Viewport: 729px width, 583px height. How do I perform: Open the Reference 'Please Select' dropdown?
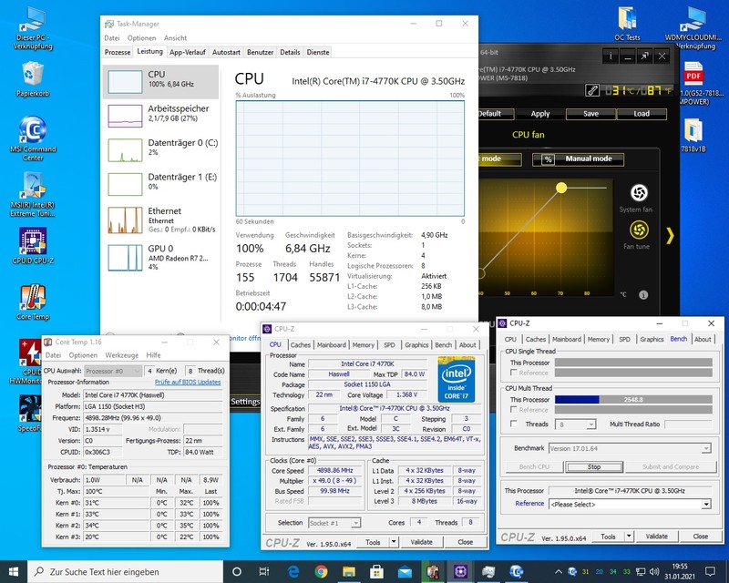pyautogui.click(x=630, y=504)
